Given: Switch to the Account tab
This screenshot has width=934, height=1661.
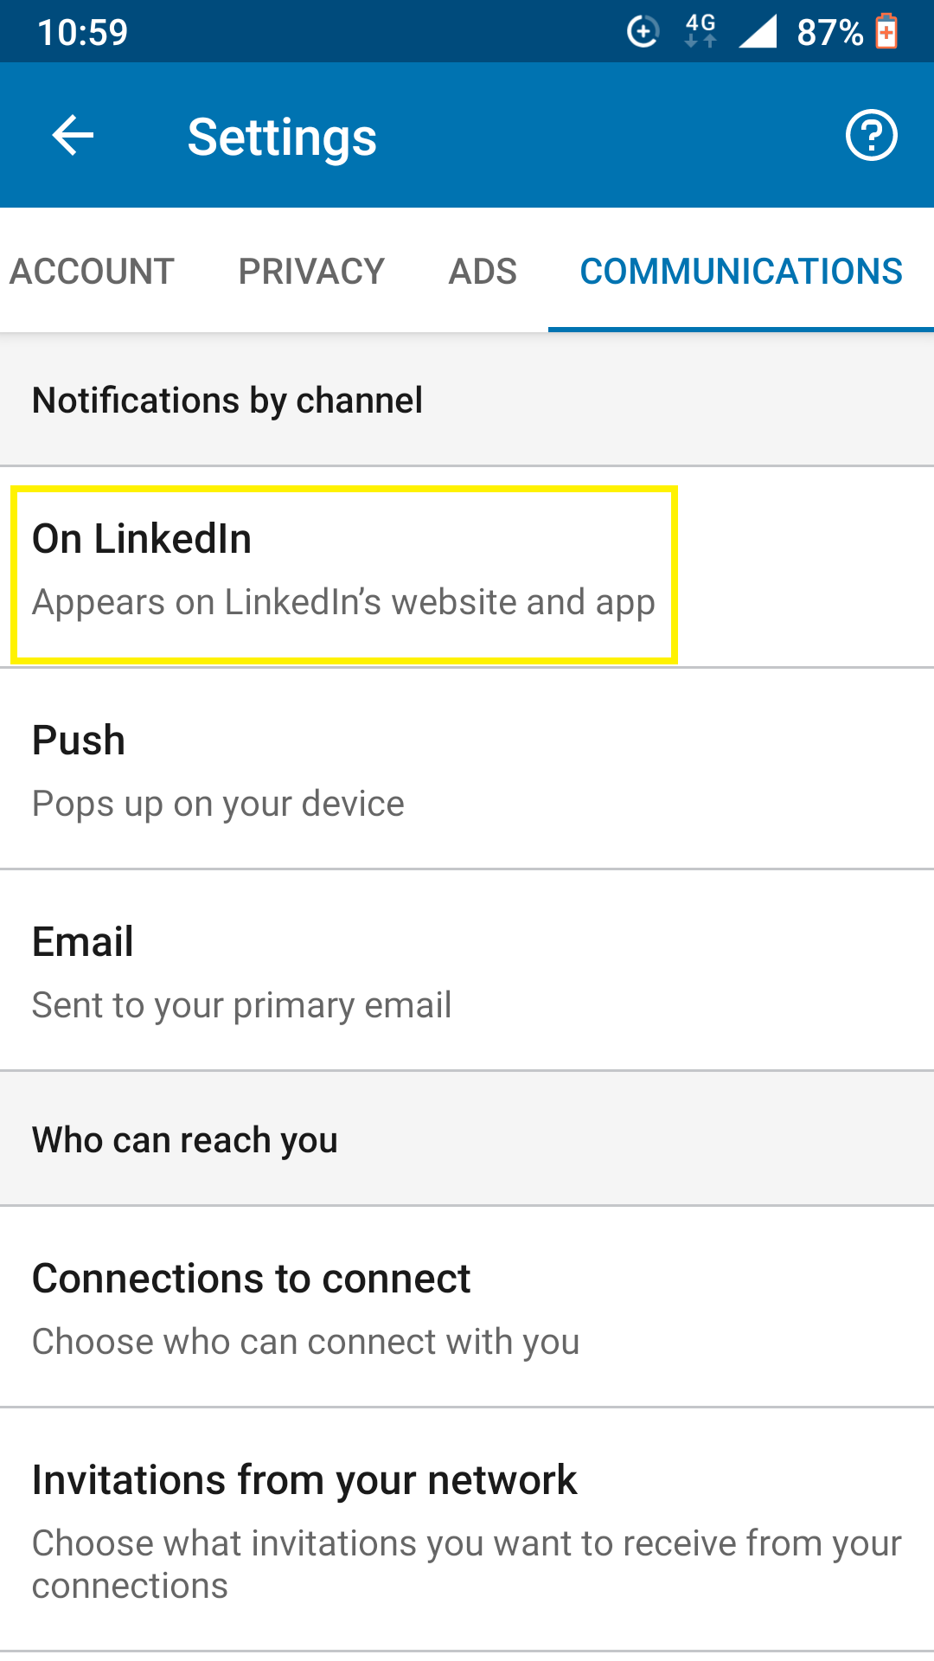Looking at the screenshot, I should coord(92,271).
